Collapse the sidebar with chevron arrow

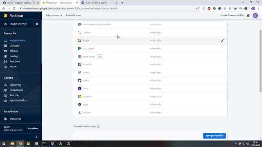coord(36,137)
